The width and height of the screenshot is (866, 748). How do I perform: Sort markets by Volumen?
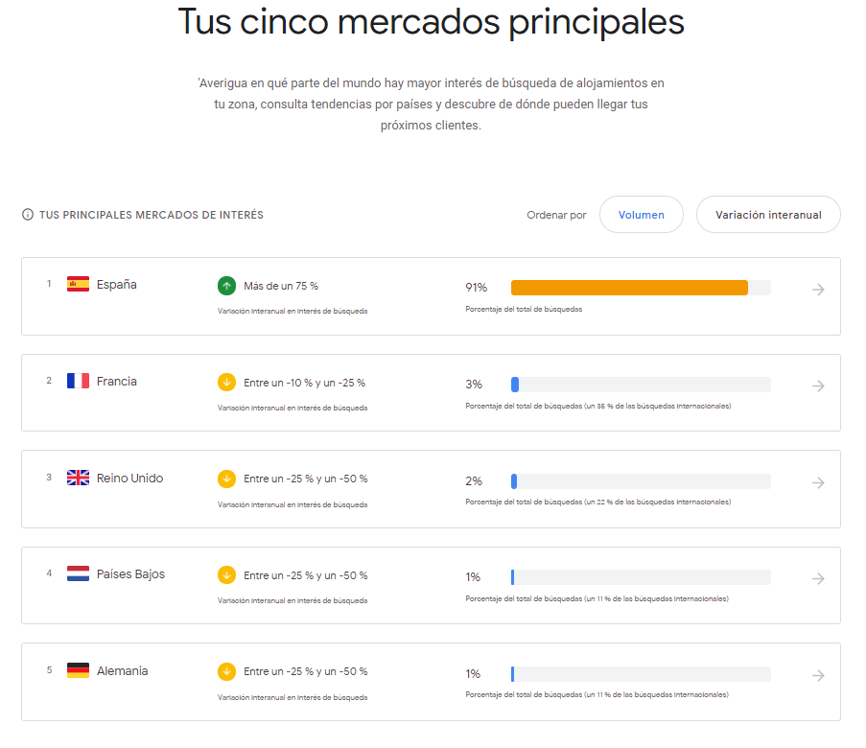641,215
